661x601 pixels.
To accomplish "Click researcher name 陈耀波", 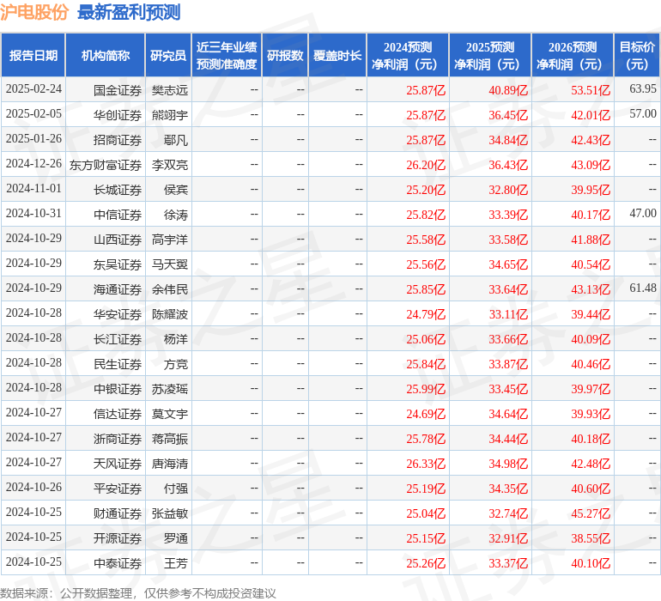I will pos(170,314).
